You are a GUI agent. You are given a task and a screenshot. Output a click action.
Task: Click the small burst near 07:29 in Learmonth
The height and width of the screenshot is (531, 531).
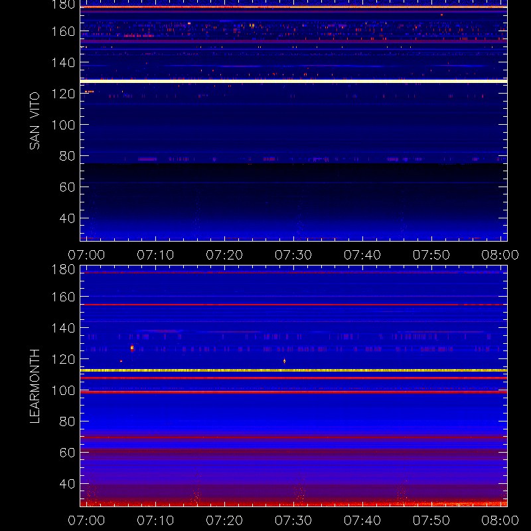[x=285, y=361]
